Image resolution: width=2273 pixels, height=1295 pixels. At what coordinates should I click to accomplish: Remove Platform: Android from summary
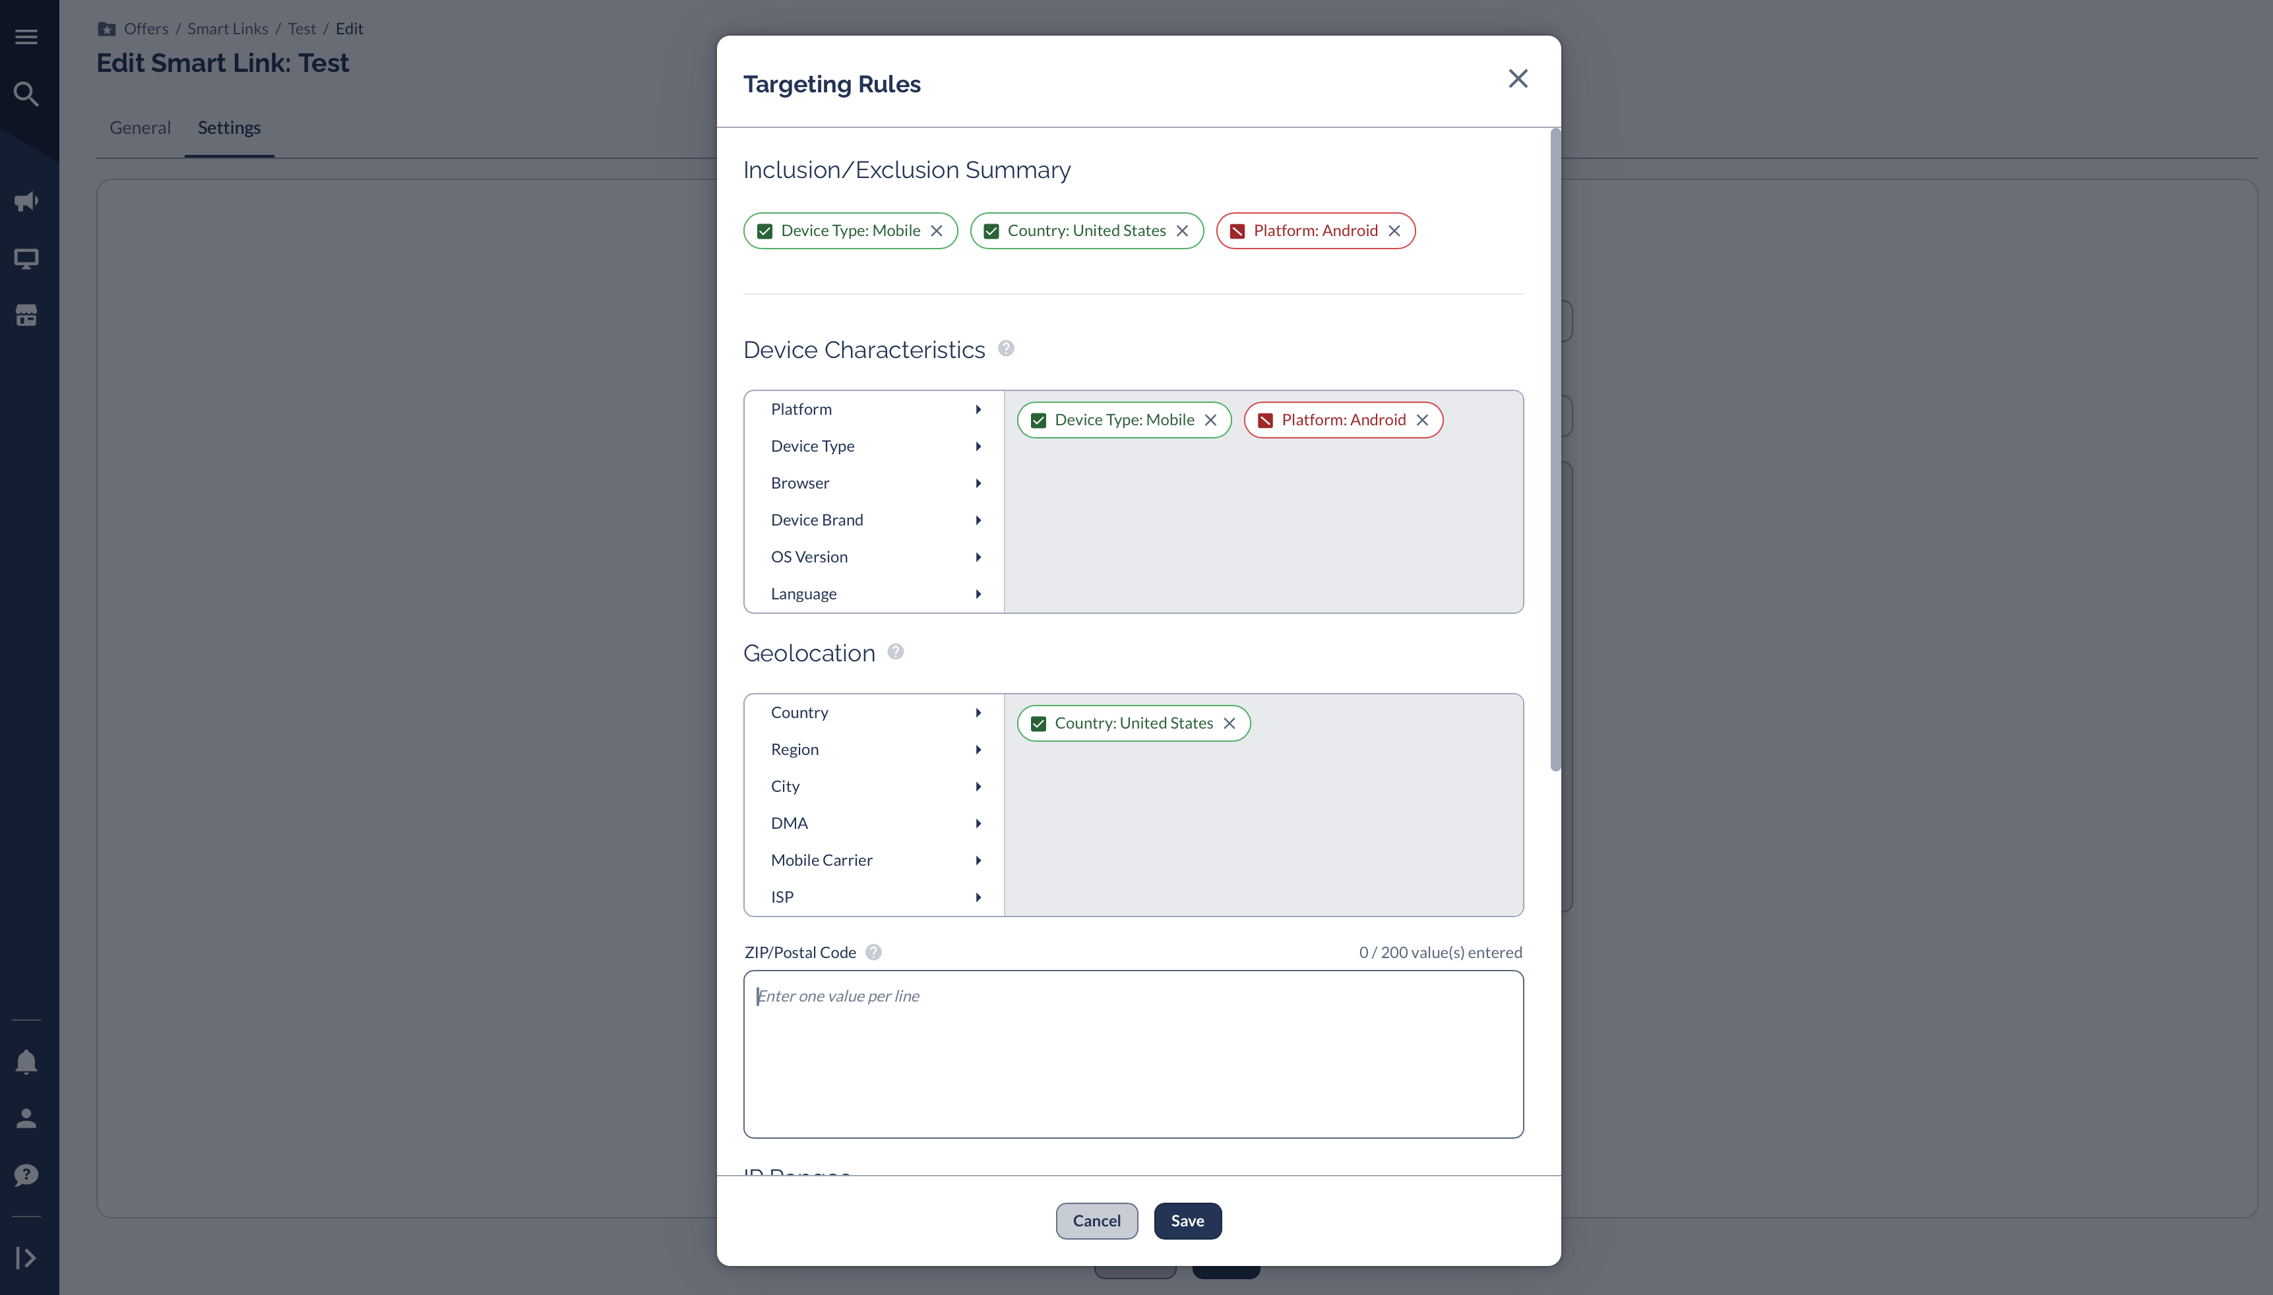tap(1394, 230)
